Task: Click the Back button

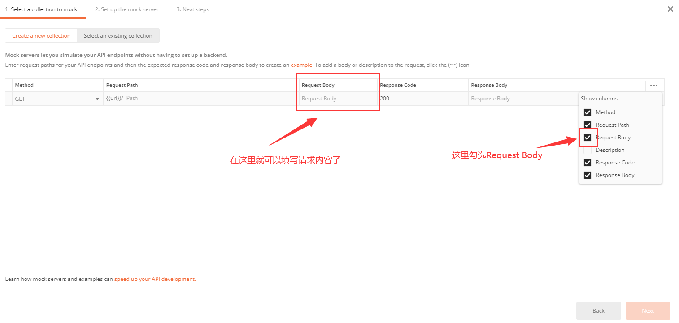Action: [x=598, y=310]
